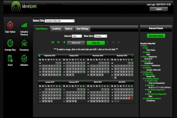Select December 31 in week 1 row

tap(115, 78)
